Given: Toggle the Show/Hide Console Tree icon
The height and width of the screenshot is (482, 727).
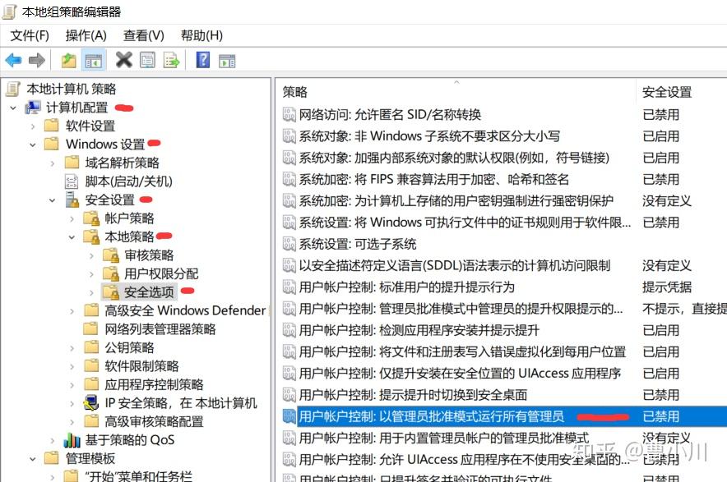Looking at the screenshot, I should [x=93, y=59].
